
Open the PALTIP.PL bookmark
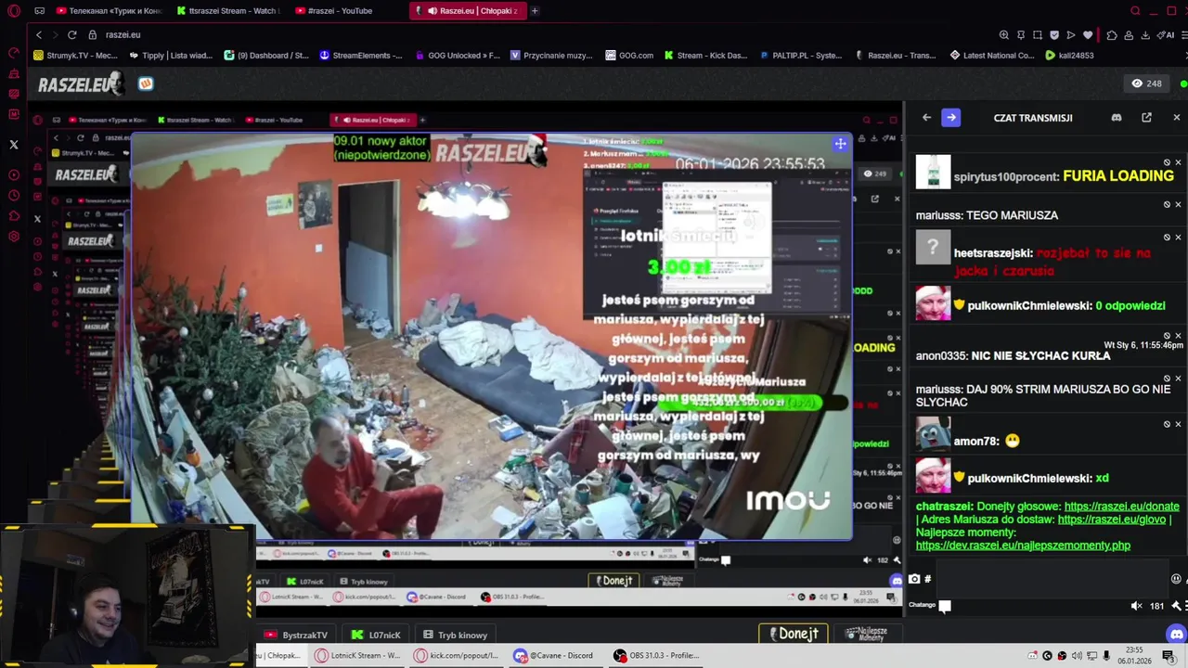coord(800,56)
